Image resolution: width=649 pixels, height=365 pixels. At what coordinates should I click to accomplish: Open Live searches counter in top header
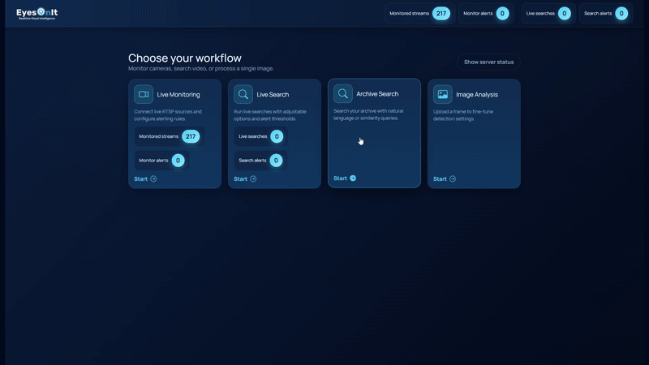pyautogui.click(x=548, y=13)
